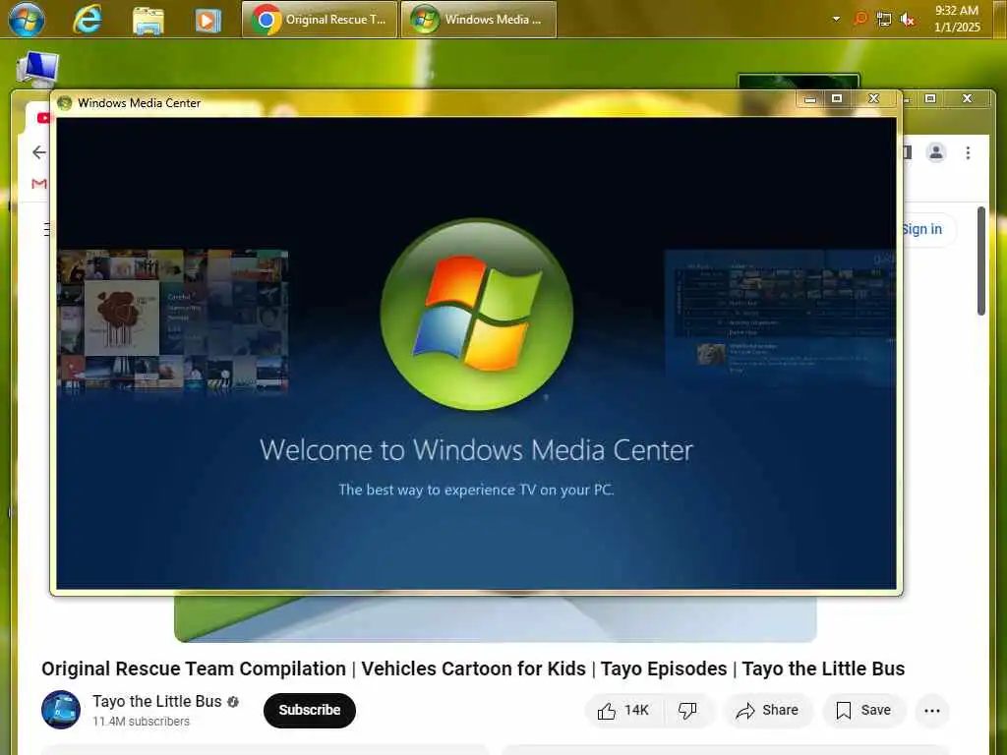
Task: Share the YouTube video
Action: coord(767,710)
